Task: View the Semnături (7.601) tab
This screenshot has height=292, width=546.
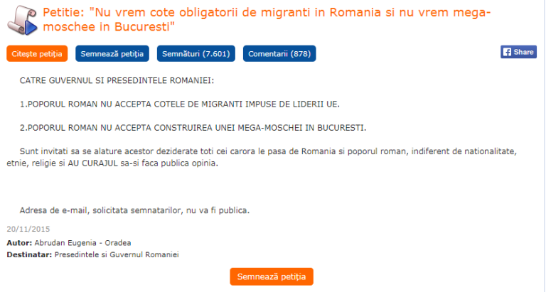Action: (195, 54)
